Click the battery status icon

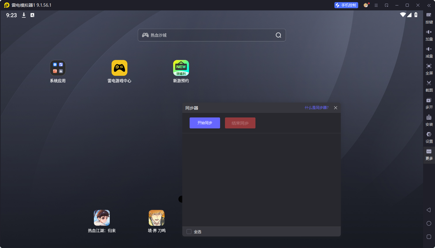point(416,15)
